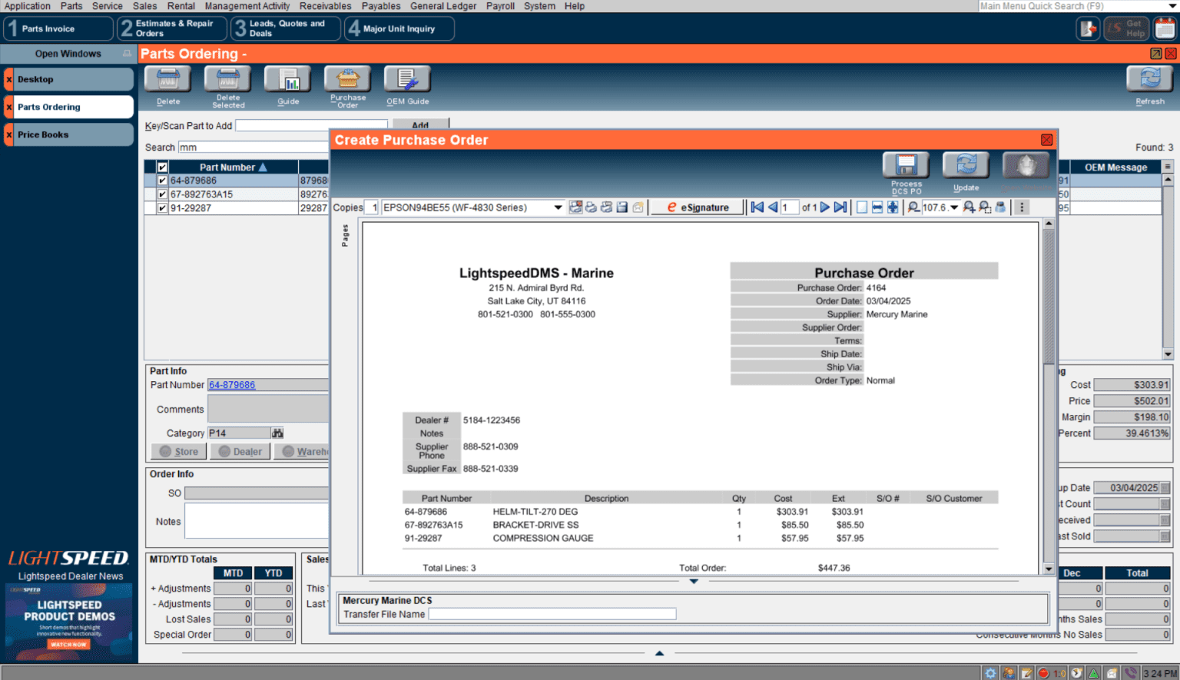1180x680 pixels.
Task: Click the Process DCS PO save icon
Action: (x=906, y=165)
